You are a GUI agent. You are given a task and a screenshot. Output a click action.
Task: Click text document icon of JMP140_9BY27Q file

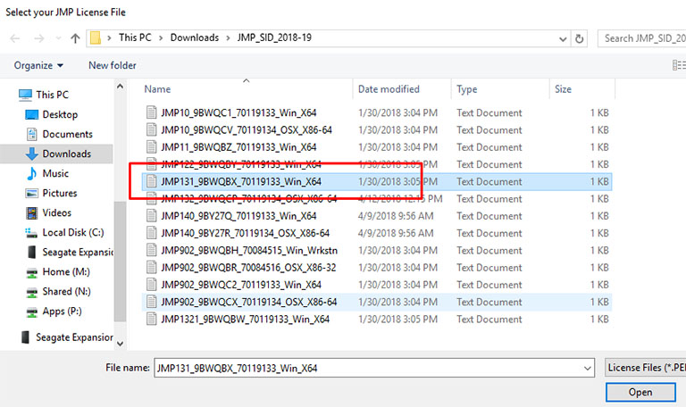point(151,216)
